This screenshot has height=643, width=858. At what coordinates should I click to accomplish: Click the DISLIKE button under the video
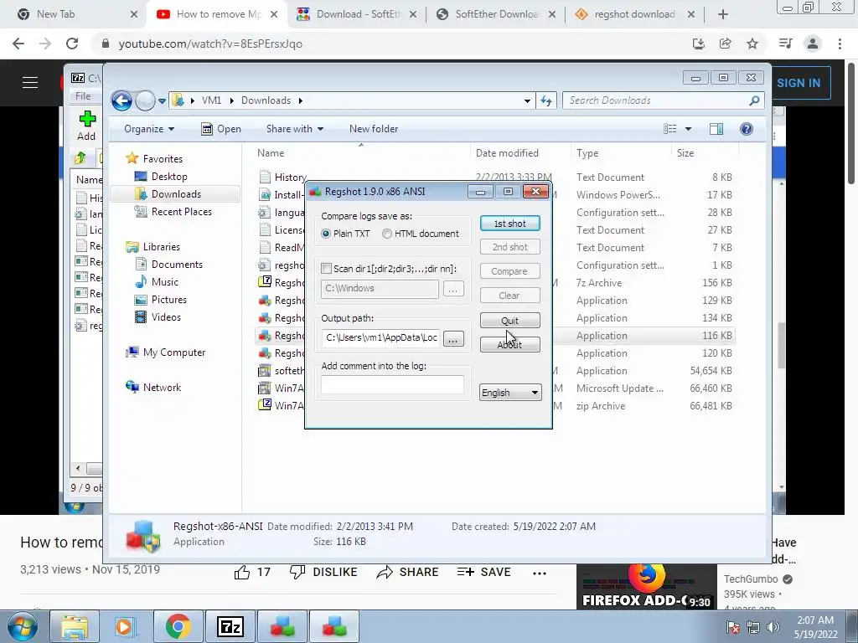point(323,573)
